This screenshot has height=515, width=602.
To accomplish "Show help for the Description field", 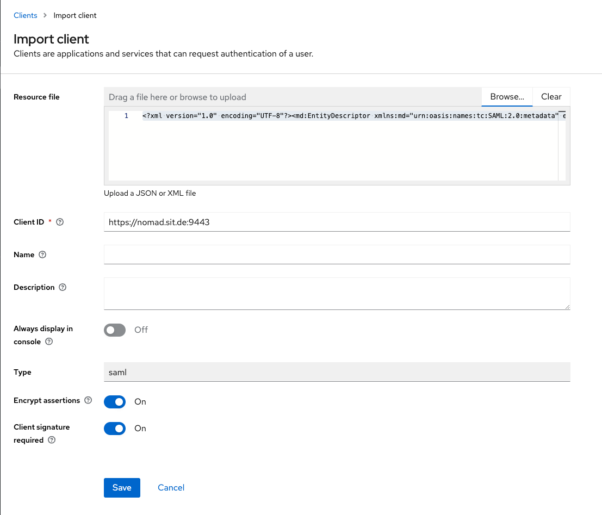I will tap(63, 288).
